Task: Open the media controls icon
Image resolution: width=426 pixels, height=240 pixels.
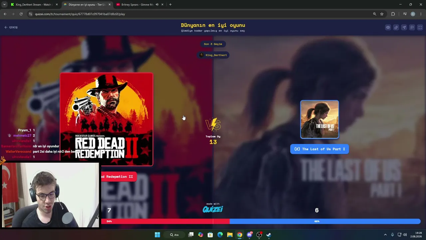Action: click(x=405, y=14)
